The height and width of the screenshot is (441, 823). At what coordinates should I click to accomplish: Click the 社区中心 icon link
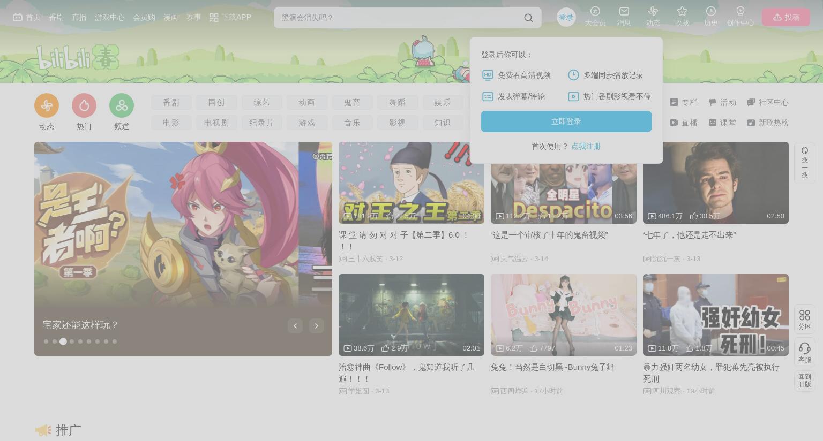751,102
